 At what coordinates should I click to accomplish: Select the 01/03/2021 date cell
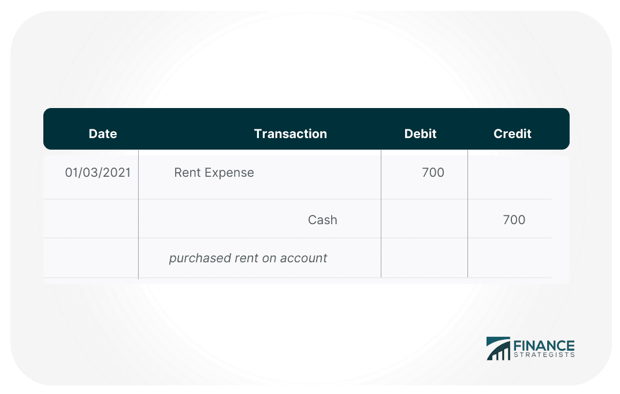tap(98, 173)
